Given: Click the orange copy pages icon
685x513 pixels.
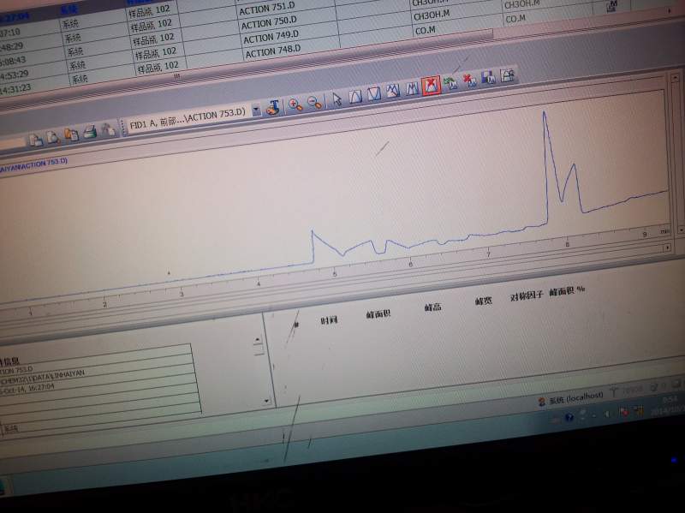Looking at the screenshot, I should pos(71,134).
